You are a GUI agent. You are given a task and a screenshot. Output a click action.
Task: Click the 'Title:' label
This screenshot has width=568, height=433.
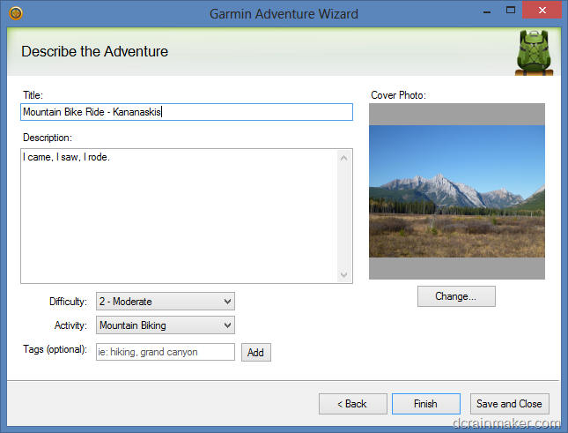point(33,95)
